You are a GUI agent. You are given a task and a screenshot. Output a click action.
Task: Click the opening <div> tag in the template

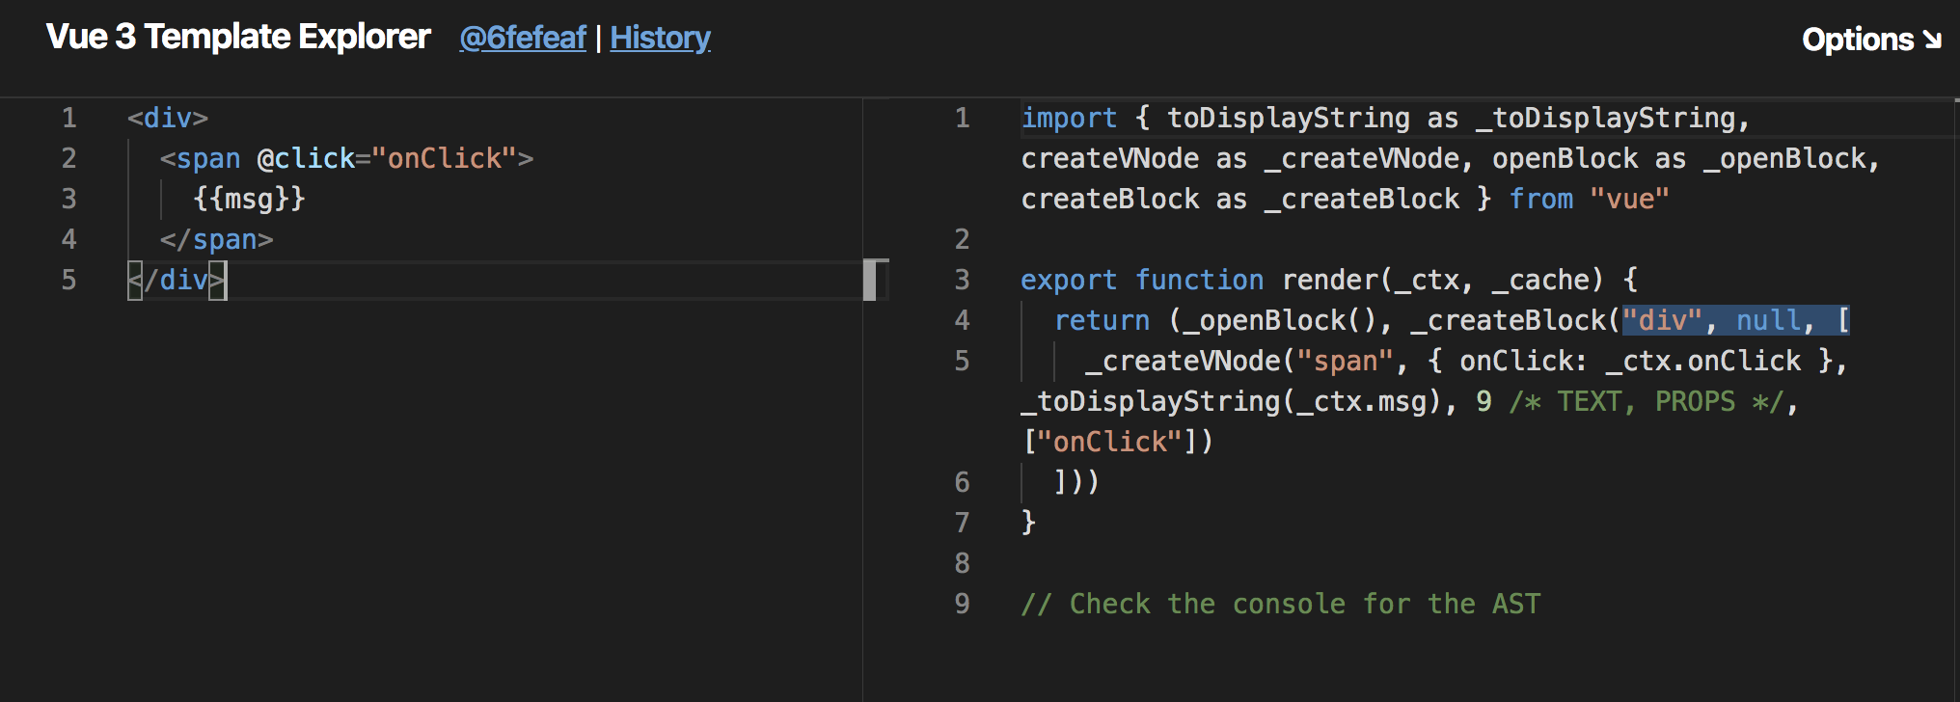coord(168,118)
